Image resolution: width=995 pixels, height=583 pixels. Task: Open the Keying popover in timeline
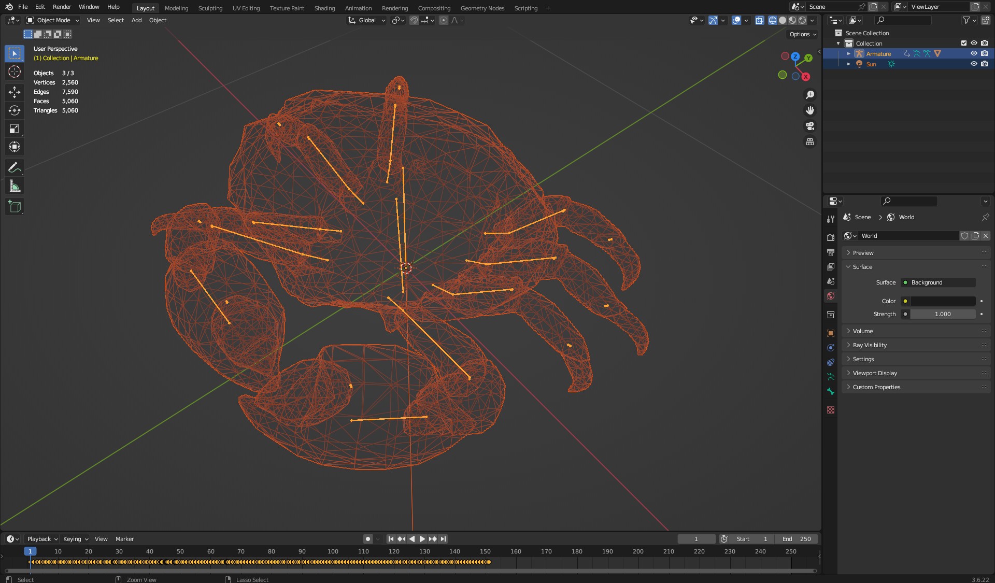click(76, 539)
